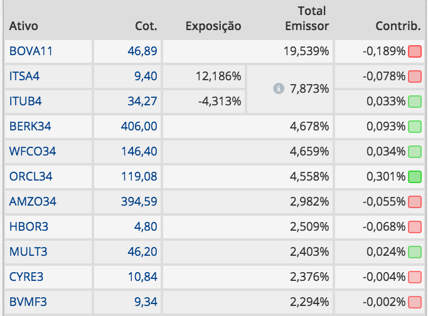Click the red swatch in BOVA11 row
The width and height of the screenshot is (428, 316).
[414, 51]
